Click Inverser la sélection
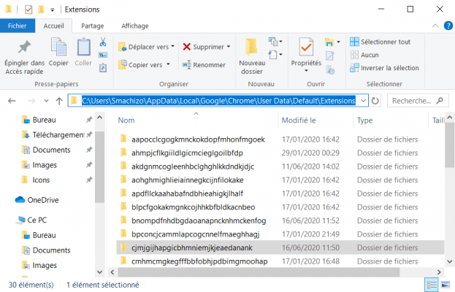 [x=384, y=68]
